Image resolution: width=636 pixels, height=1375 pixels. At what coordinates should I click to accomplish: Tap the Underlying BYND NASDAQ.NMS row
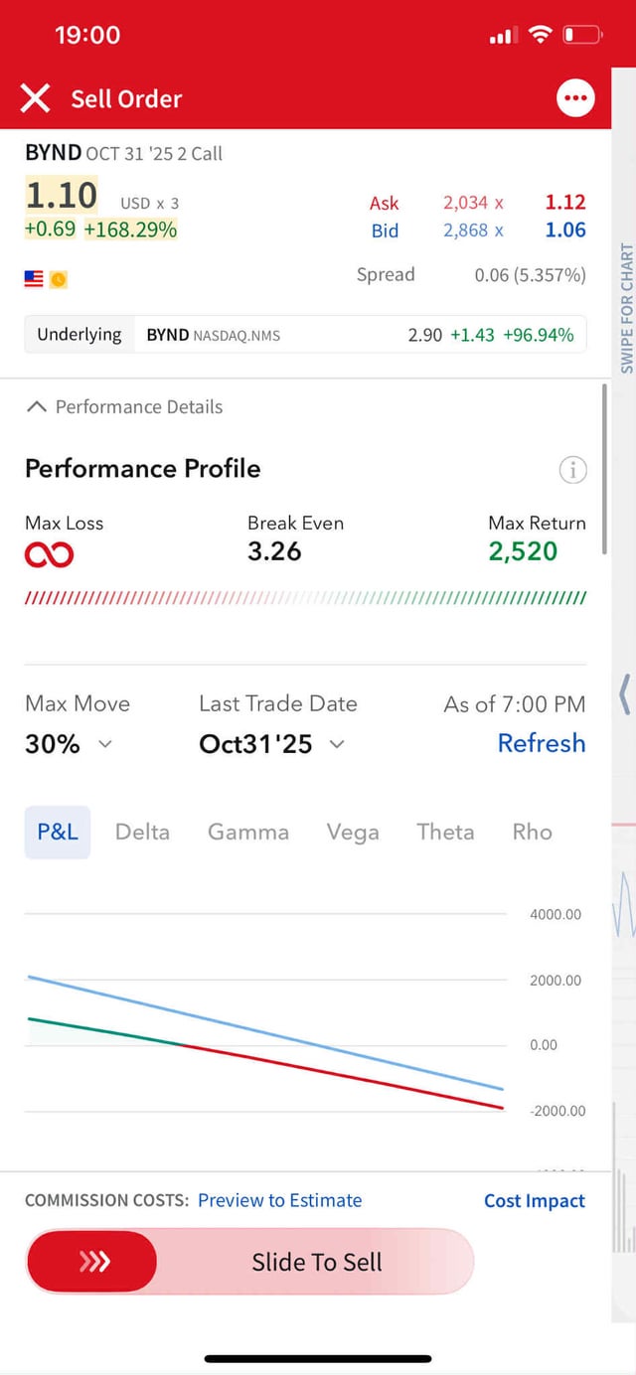tap(305, 335)
